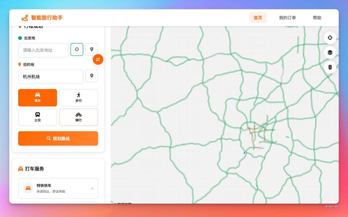
Task: Open the 帮助 navigation item
Action: pyautogui.click(x=317, y=18)
